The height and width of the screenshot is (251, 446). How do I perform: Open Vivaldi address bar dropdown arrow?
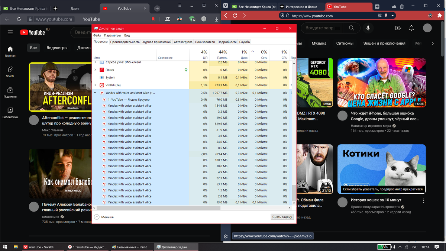[392, 16]
